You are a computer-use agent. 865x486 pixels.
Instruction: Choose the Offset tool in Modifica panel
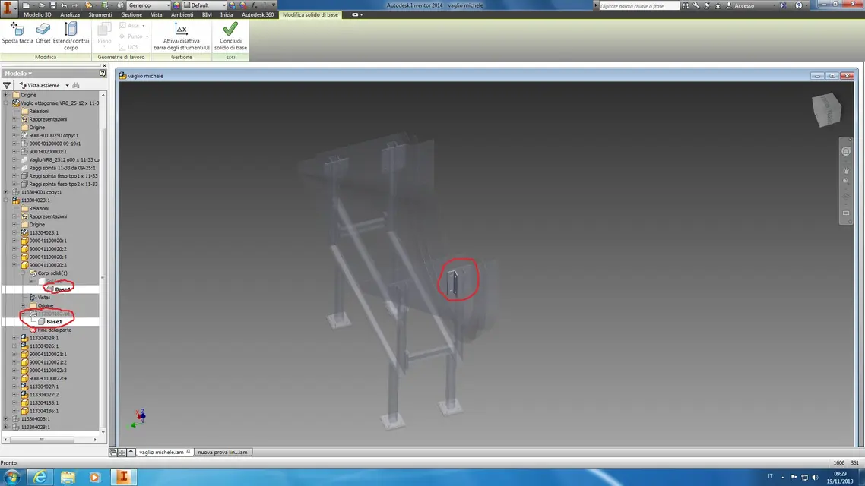pyautogui.click(x=43, y=33)
